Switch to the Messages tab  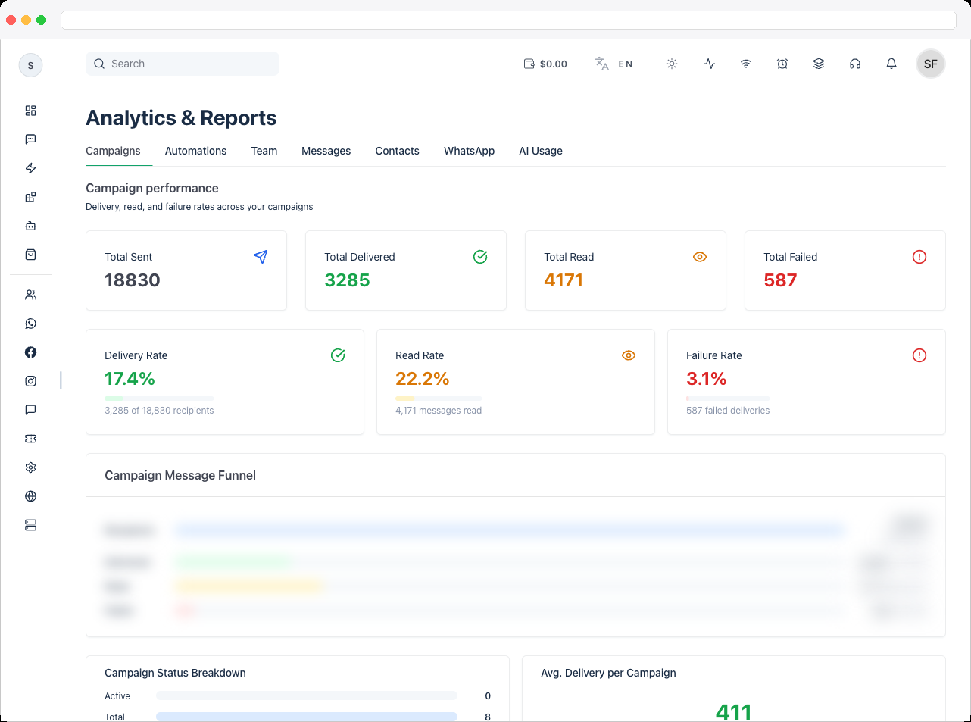326,151
